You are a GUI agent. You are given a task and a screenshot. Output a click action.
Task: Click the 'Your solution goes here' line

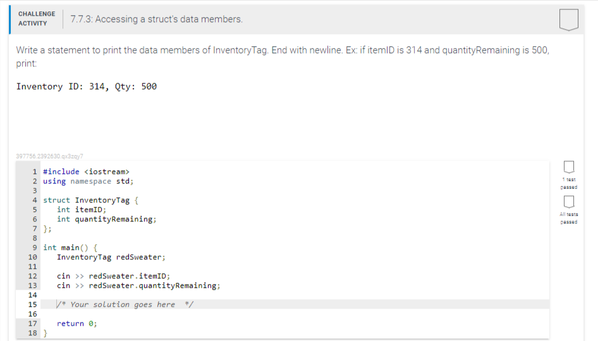[295, 304]
